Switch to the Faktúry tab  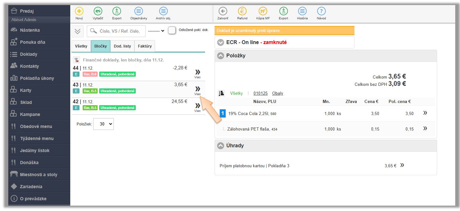point(145,46)
